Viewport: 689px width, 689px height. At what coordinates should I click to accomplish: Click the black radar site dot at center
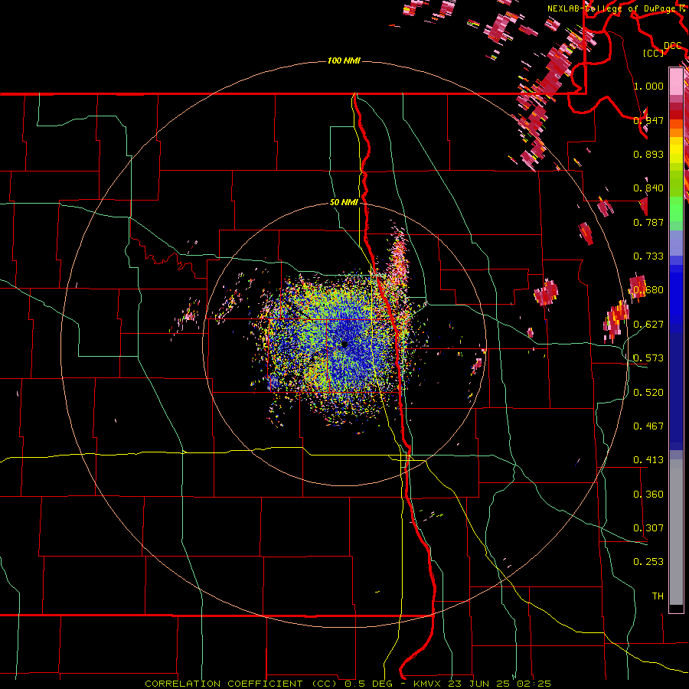[x=344, y=344]
